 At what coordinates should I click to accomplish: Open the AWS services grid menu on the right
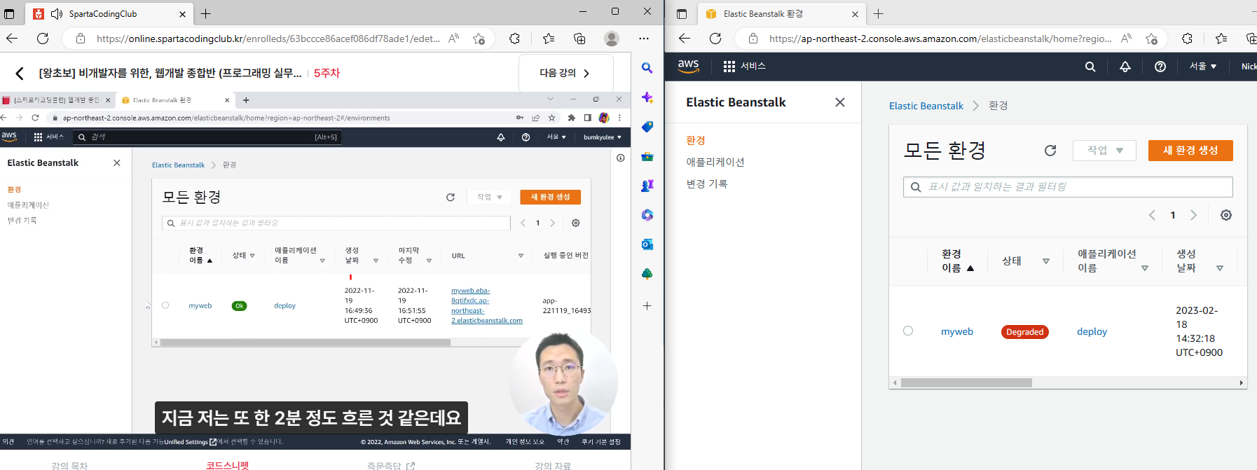pyautogui.click(x=729, y=66)
